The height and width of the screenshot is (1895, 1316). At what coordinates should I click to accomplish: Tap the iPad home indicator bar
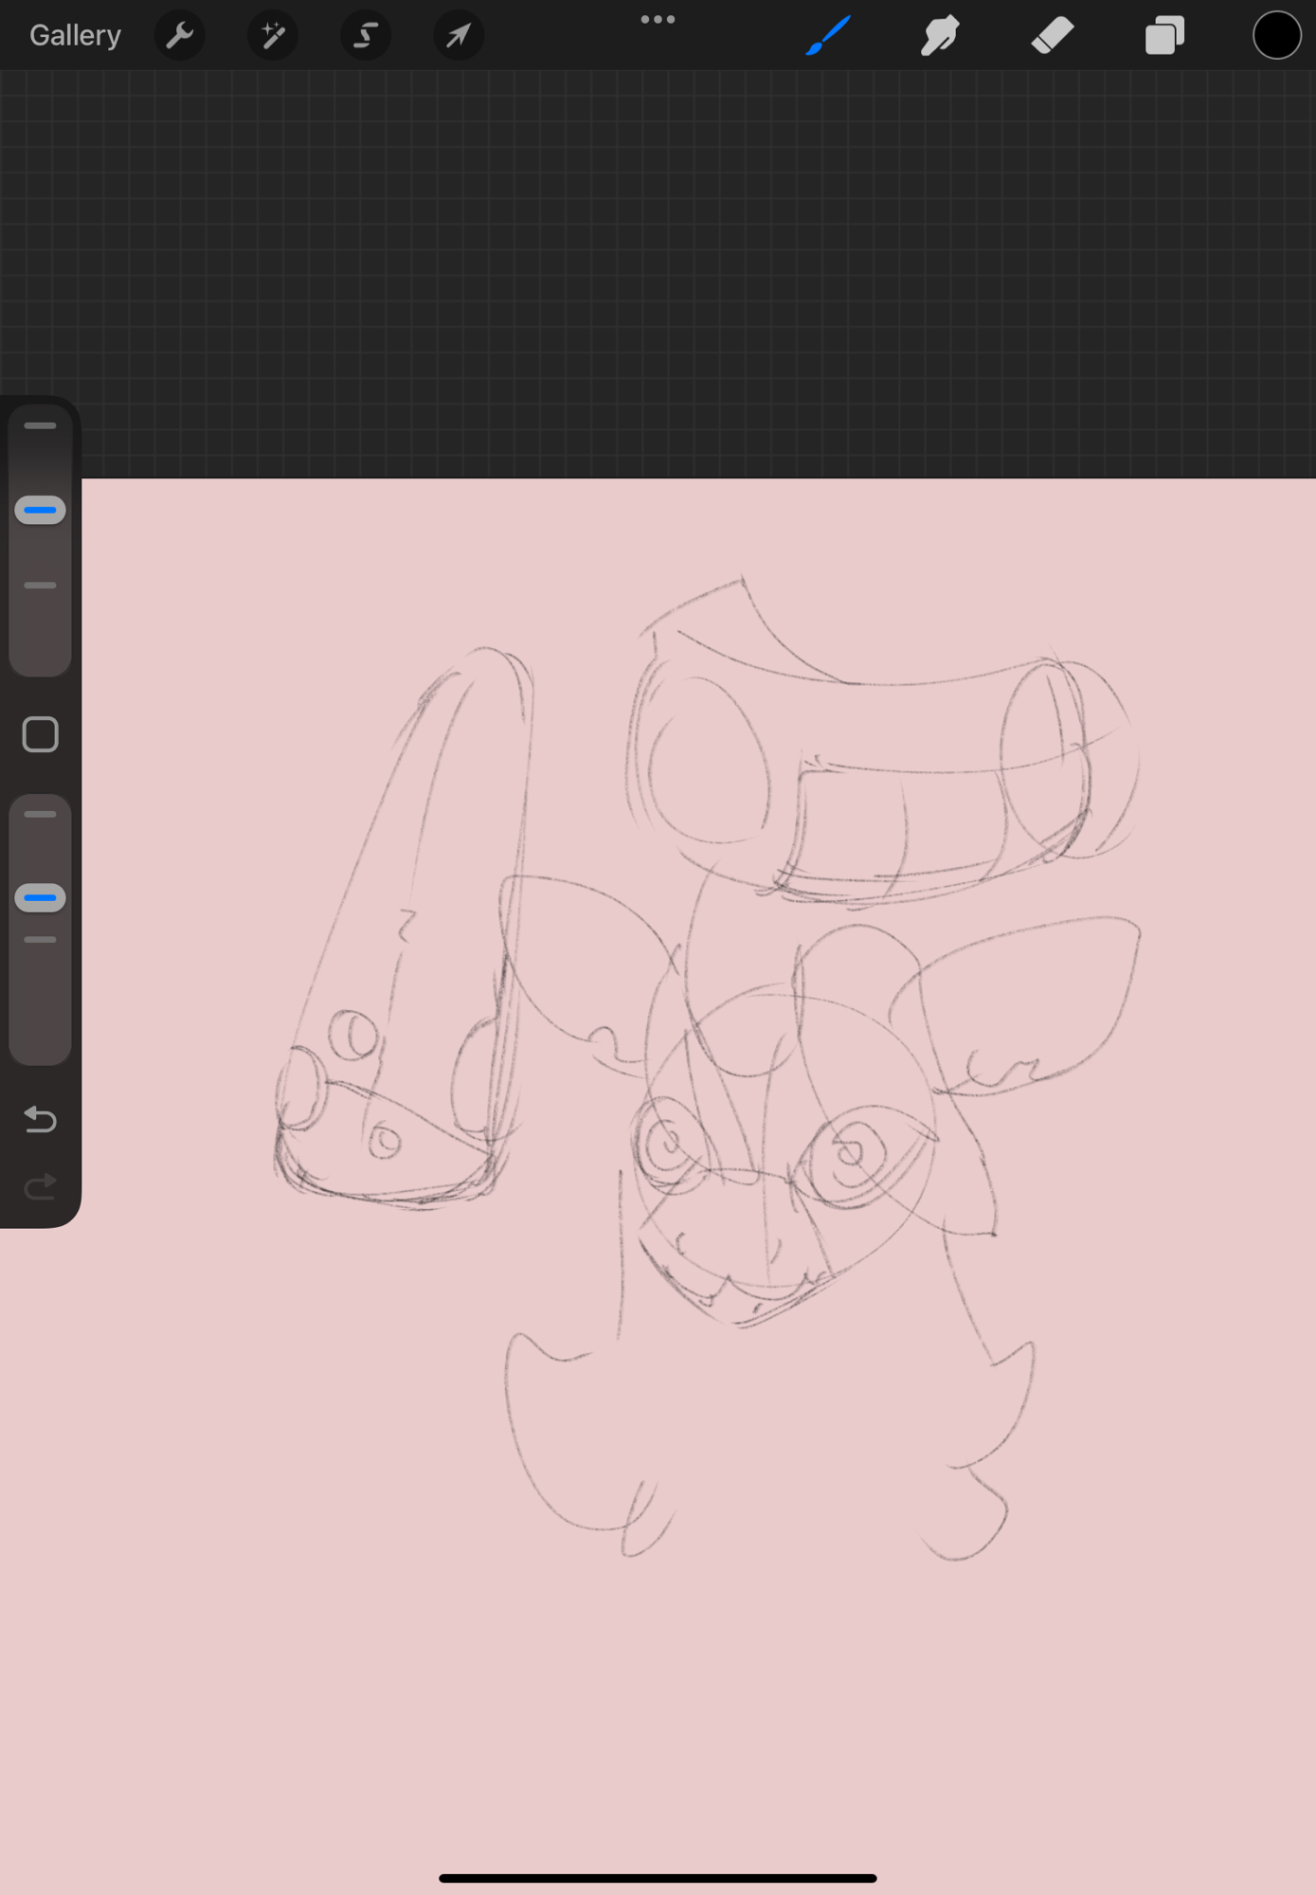pyautogui.click(x=658, y=1878)
